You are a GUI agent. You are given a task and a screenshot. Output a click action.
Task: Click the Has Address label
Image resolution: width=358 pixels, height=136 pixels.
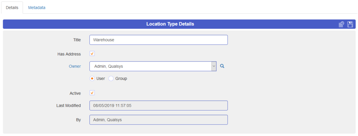[x=69, y=54]
